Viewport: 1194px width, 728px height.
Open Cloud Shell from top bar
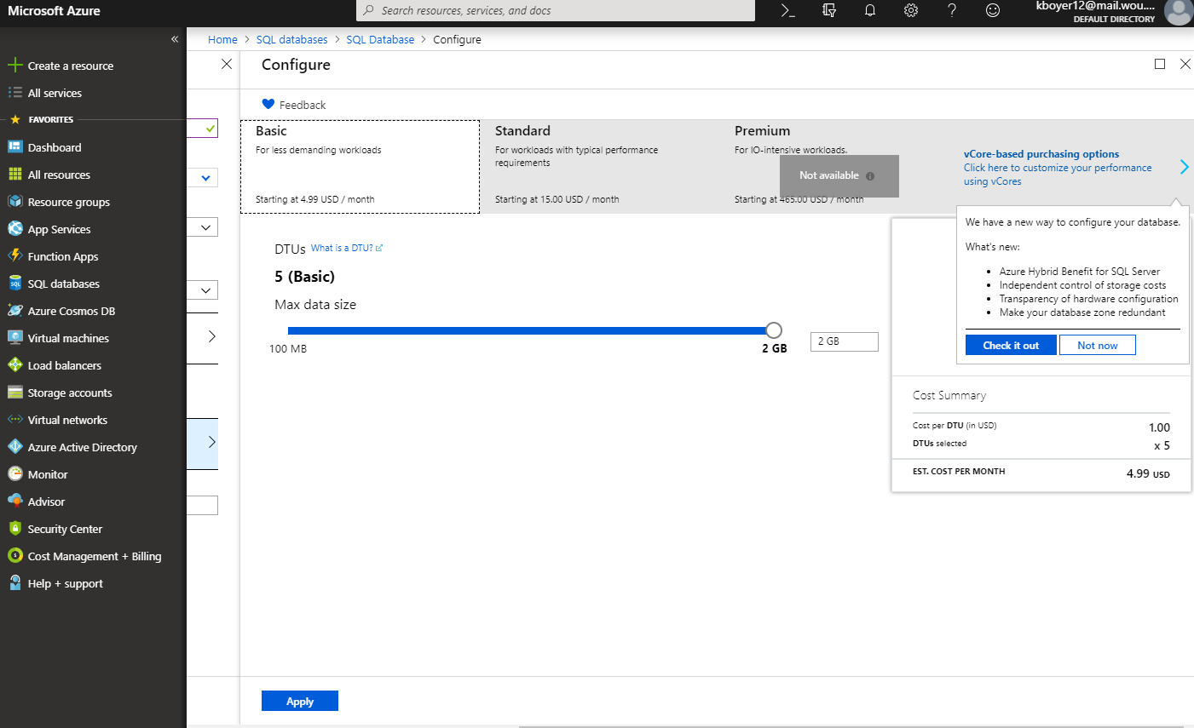tap(787, 10)
